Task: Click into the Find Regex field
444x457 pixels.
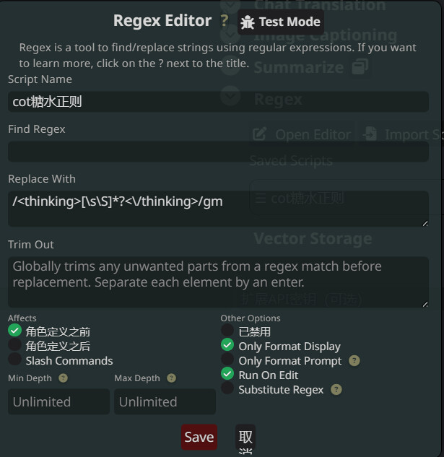Action: click(218, 152)
